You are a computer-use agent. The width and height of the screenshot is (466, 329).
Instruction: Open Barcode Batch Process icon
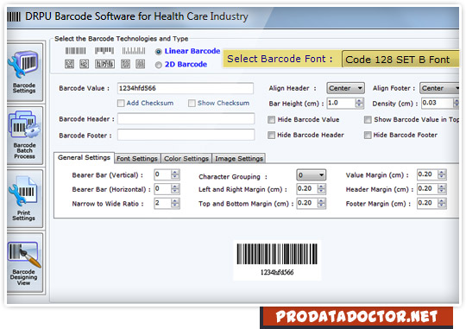point(24,136)
